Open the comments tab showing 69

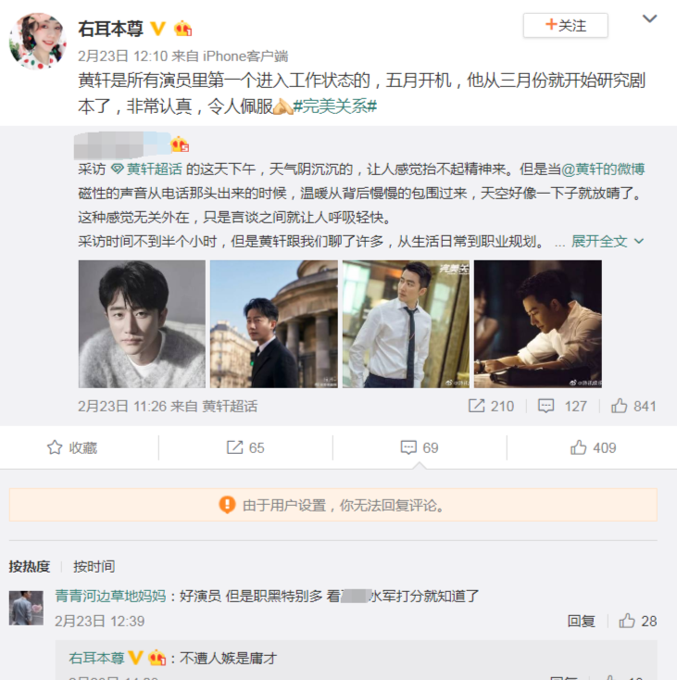coord(420,447)
